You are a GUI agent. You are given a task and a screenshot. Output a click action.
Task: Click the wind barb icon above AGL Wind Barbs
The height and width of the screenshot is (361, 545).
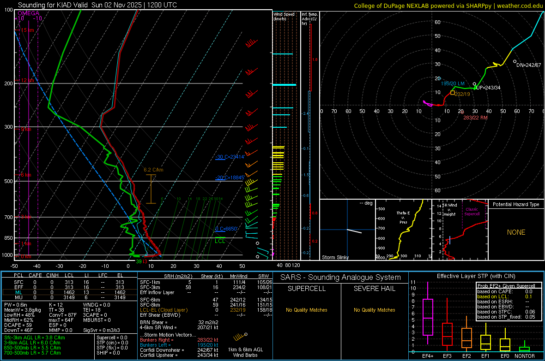click(241, 337)
